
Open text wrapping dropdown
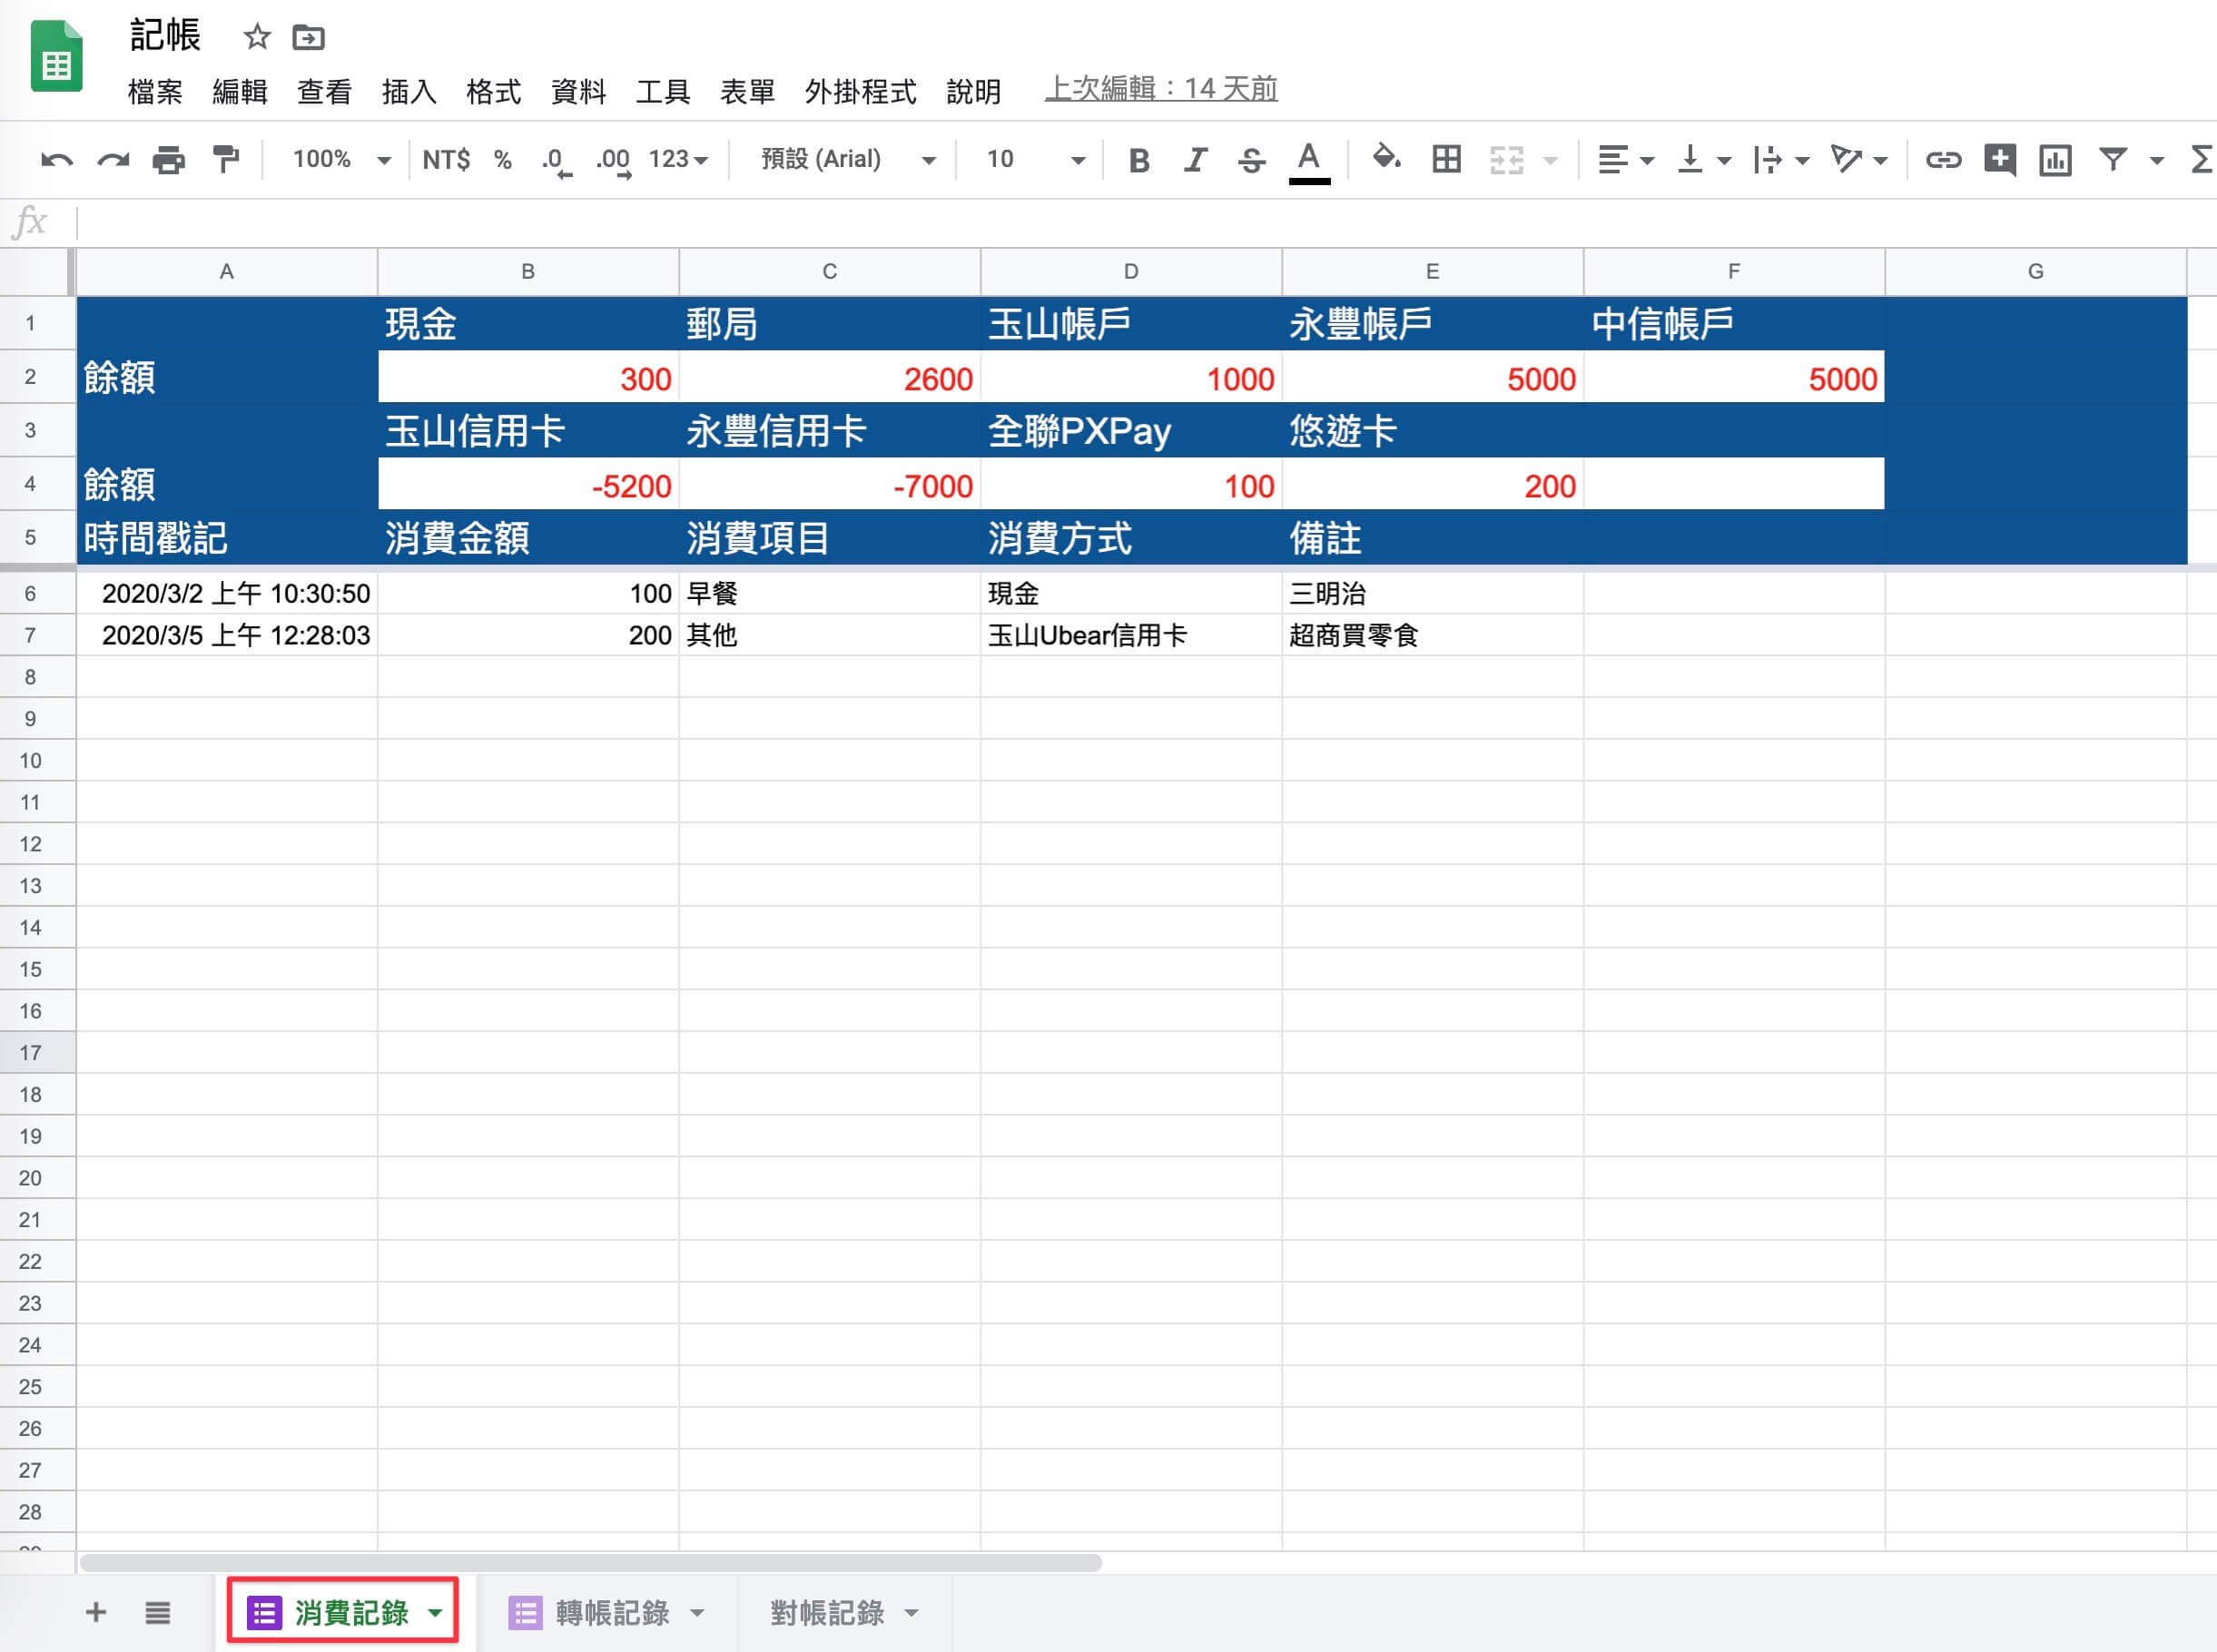1781,160
